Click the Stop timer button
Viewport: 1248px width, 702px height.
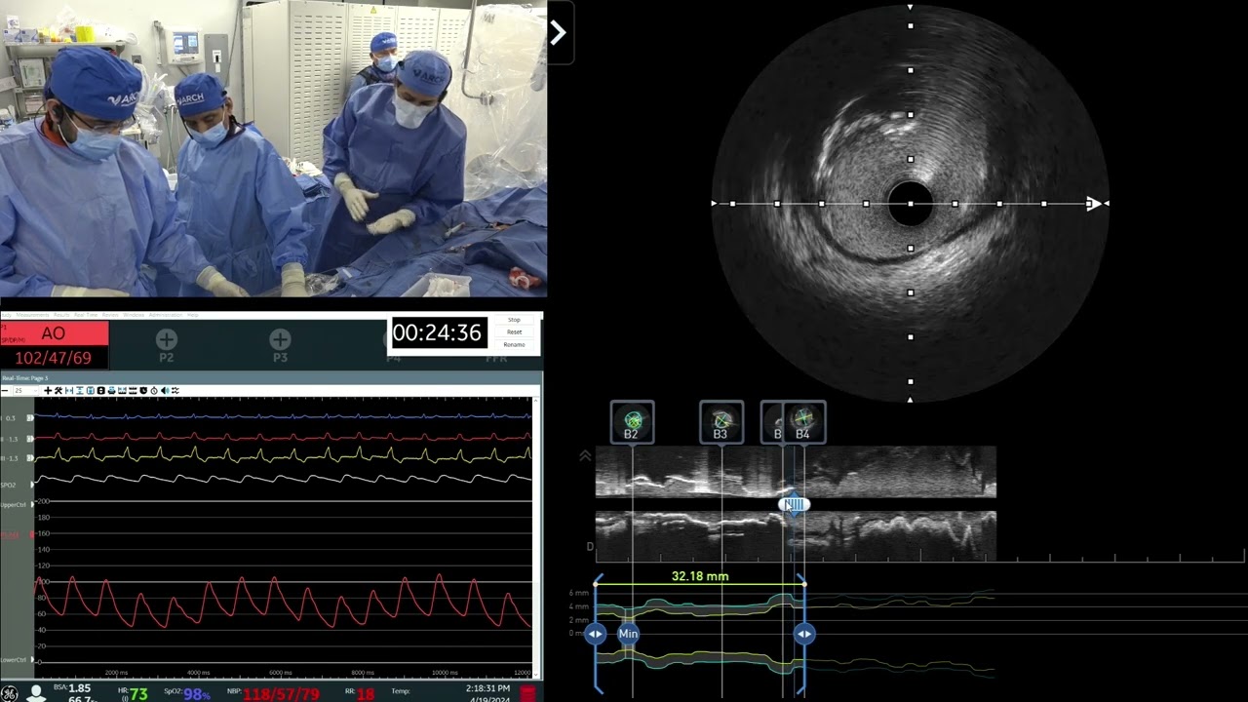pyautogui.click(x=514, y=320)
